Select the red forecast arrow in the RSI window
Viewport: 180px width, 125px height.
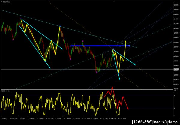(x=116, y=98)
